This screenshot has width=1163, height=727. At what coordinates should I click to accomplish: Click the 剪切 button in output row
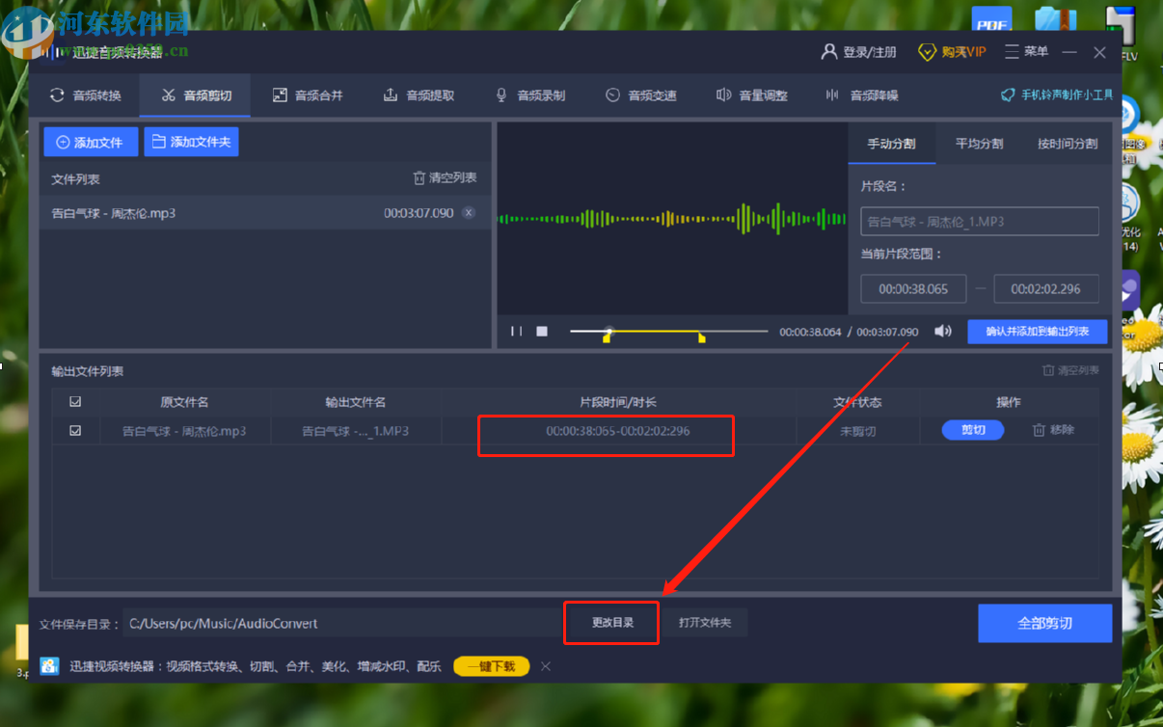973,430
